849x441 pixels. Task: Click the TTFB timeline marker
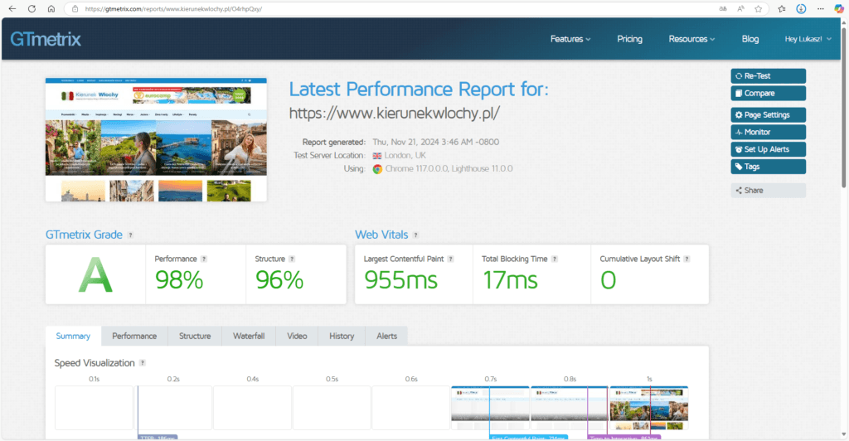tap(158, 437)
